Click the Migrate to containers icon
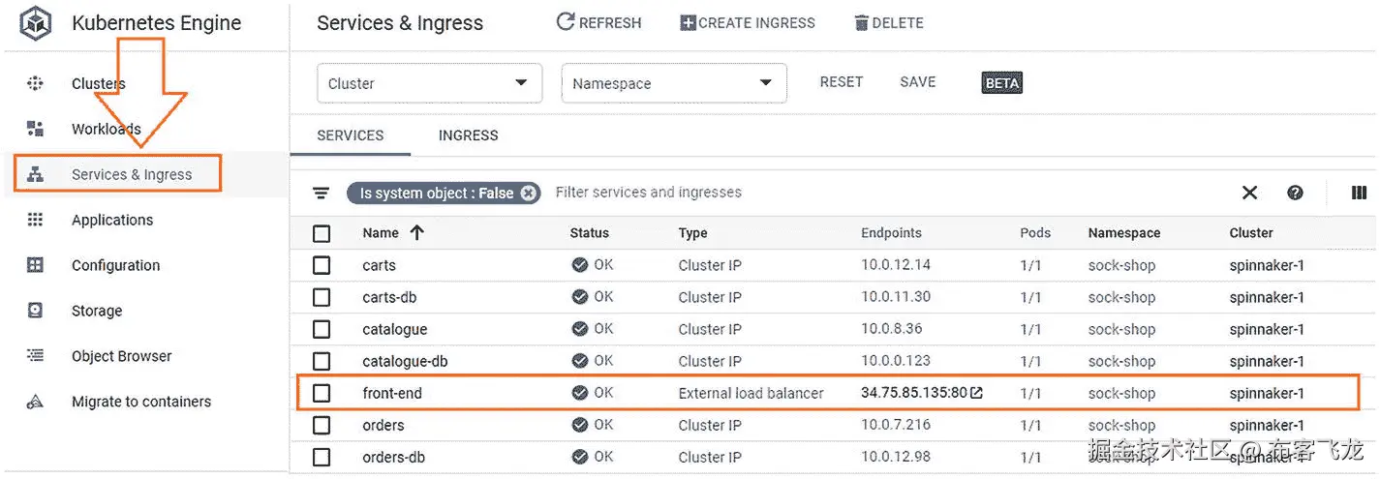This screenshot has width=1380, height=479. point(36,402)
